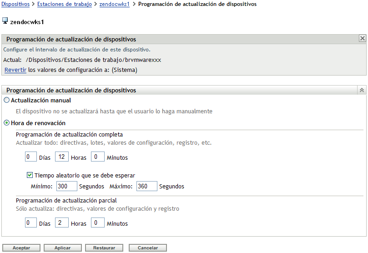Focus the partial refresh Minutos field
Screen dimensions: 368x253
click(x=98, y=223)
